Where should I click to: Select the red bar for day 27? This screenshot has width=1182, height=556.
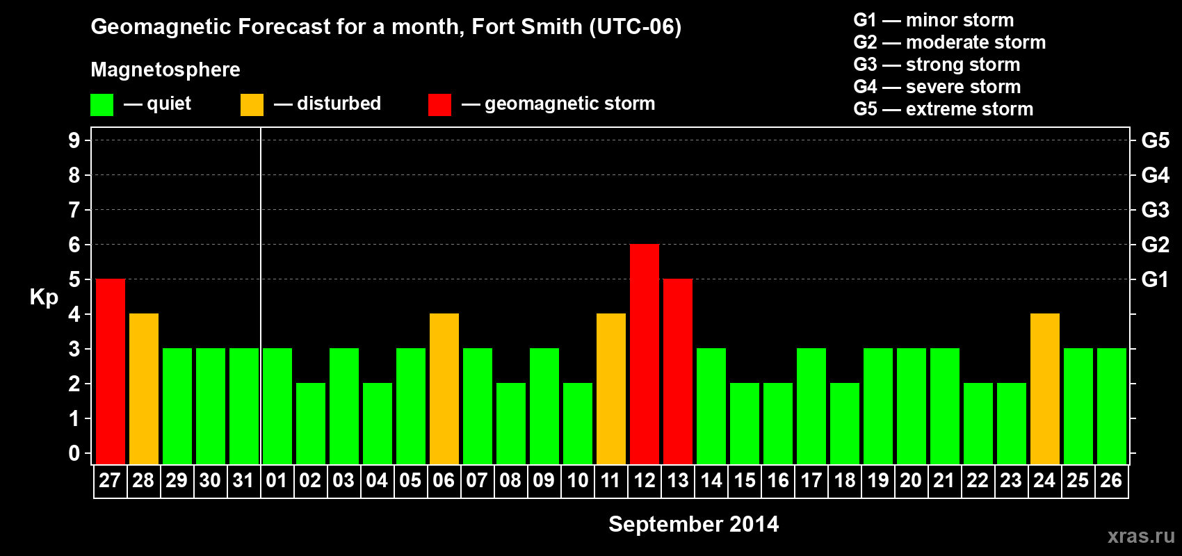click(x=111, y=372)
